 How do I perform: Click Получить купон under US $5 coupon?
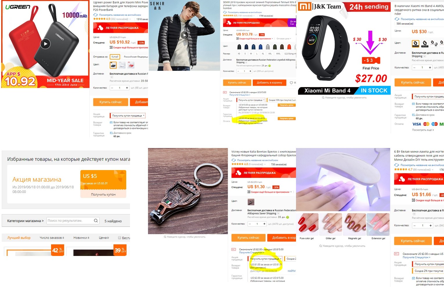(x=103, y=194)
